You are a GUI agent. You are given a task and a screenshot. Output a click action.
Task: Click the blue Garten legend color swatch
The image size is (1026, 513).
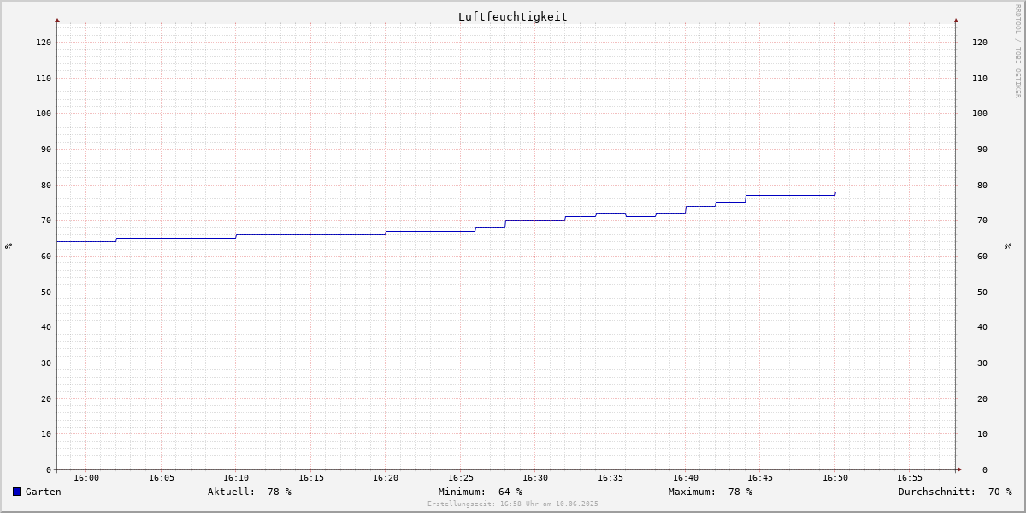[x=16, y=492]
